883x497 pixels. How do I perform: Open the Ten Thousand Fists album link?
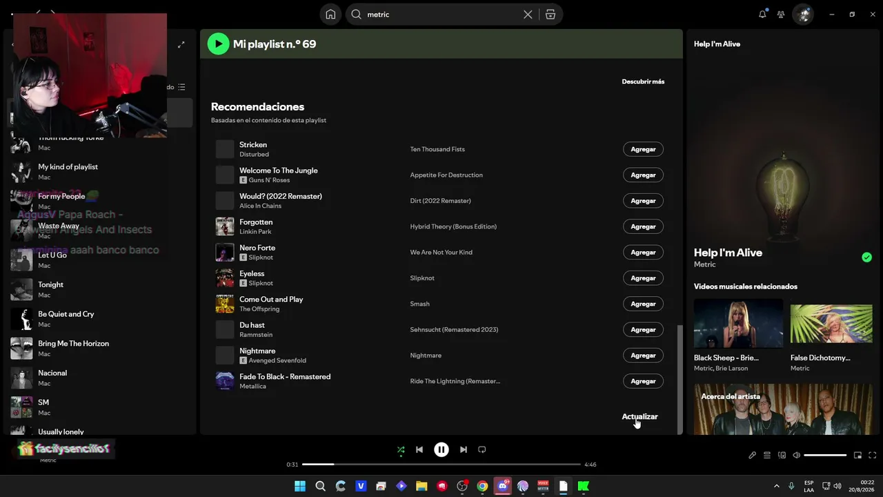(x=437, y=149)
